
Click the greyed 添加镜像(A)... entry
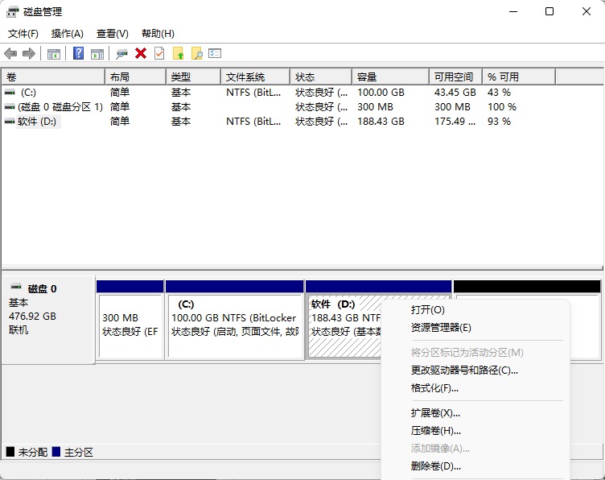pos(440,449)
